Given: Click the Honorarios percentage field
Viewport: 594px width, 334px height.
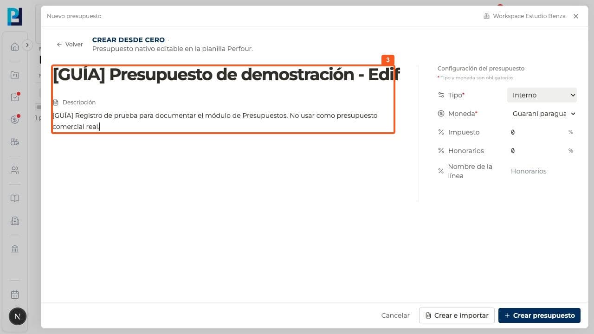Looking at the screenshot, I should (x=537, y=151).
